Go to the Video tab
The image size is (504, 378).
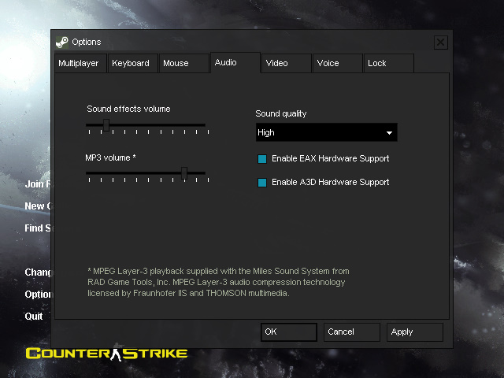pyautogui.click(x=276, y=63)
